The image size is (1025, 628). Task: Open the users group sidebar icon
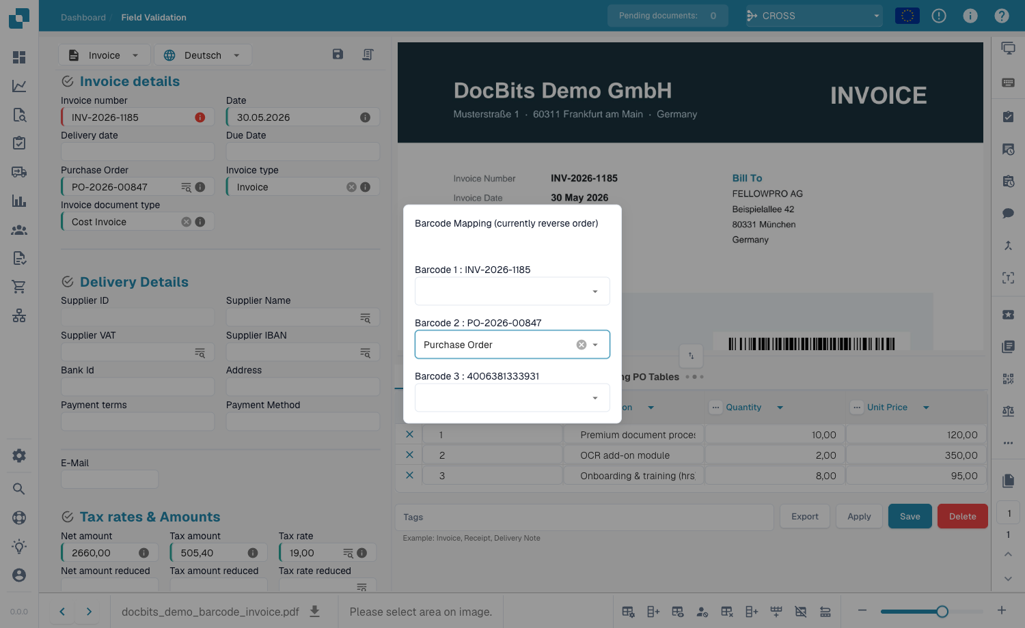(19, 230)
